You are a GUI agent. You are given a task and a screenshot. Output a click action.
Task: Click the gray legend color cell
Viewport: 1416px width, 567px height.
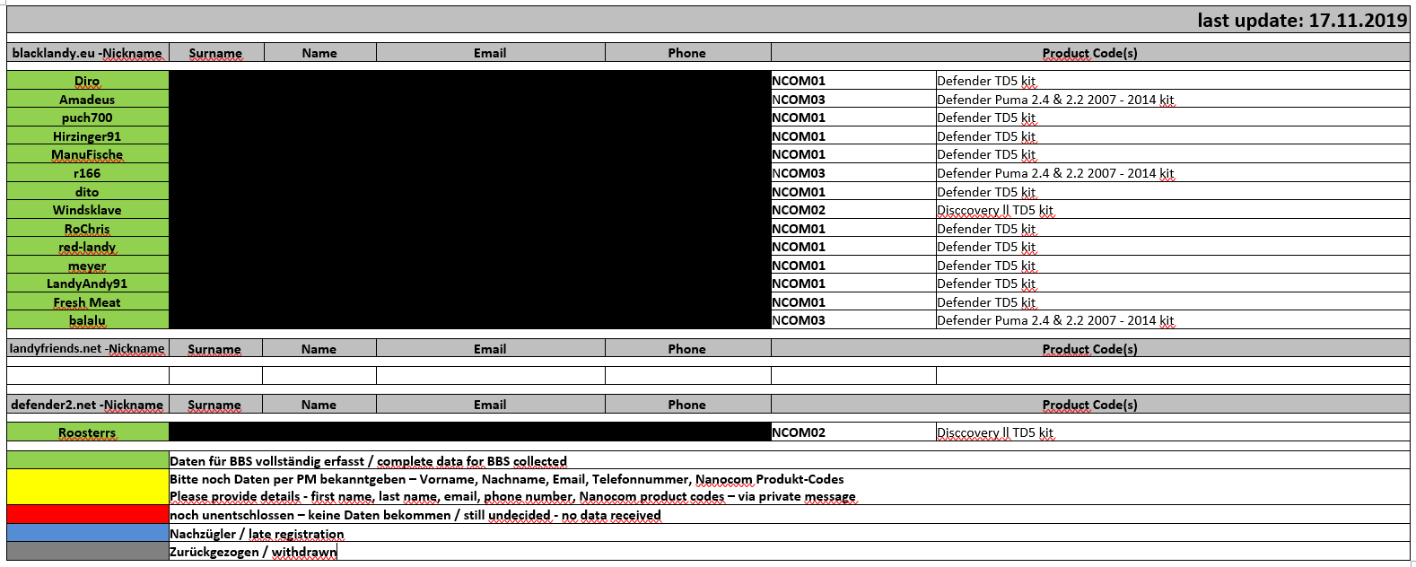87,552
